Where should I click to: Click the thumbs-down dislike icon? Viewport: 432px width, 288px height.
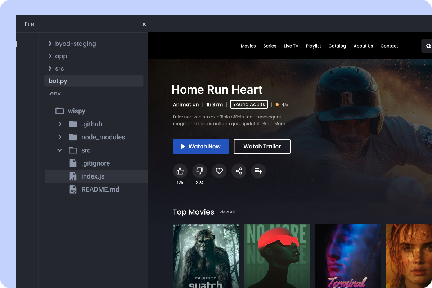point(200,171)
